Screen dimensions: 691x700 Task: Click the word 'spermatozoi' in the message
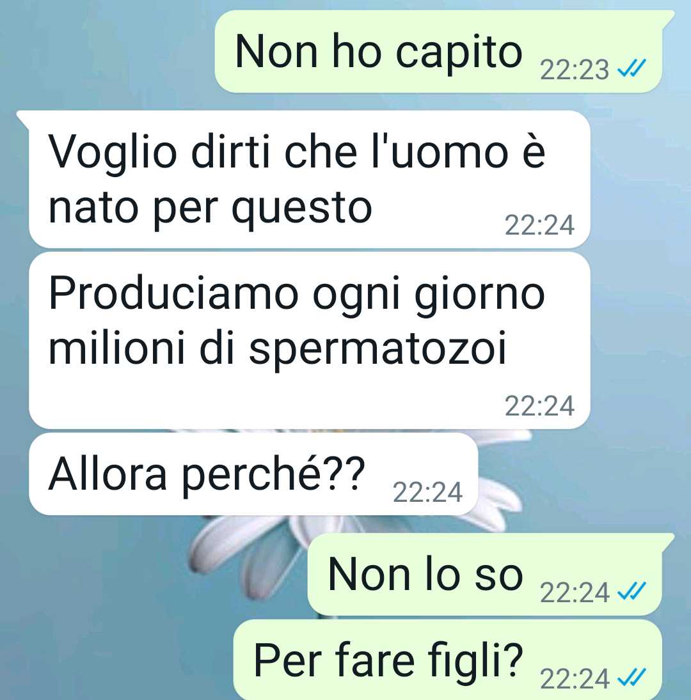(377, 348)
